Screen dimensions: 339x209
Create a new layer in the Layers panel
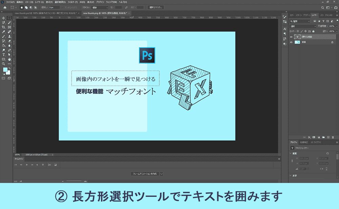pyautogui.click(x=328, y=137)
